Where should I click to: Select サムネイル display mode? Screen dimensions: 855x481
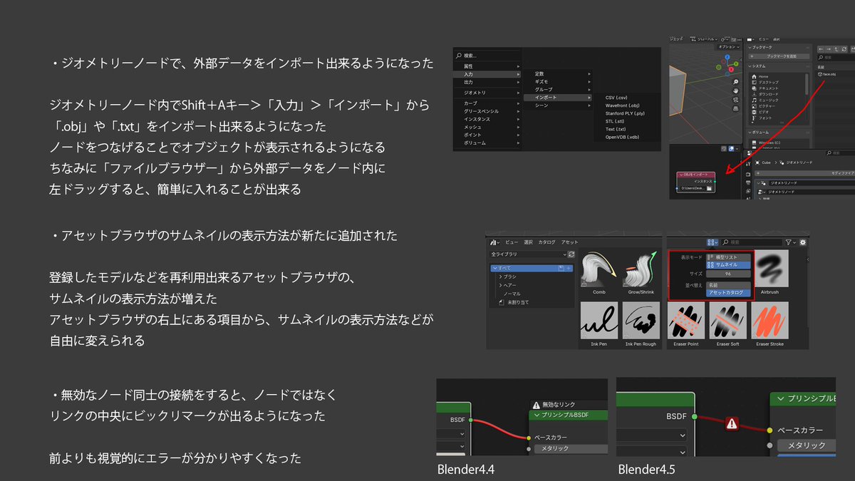[728, 265]
